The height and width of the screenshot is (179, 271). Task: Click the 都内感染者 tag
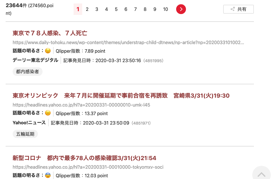click(x=27, y=72)
